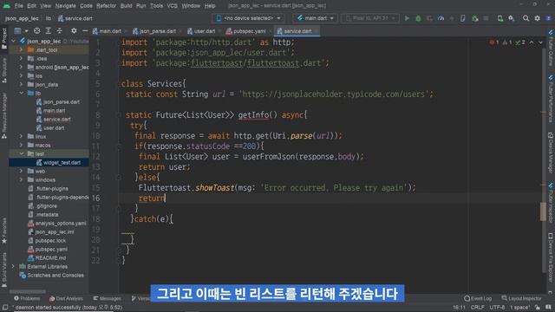Viewport: 555px width, 312px height.
Task: Expand the android folder
Action: point(21,68)
